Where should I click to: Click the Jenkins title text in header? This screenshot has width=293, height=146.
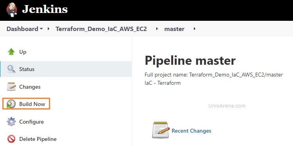45,9
